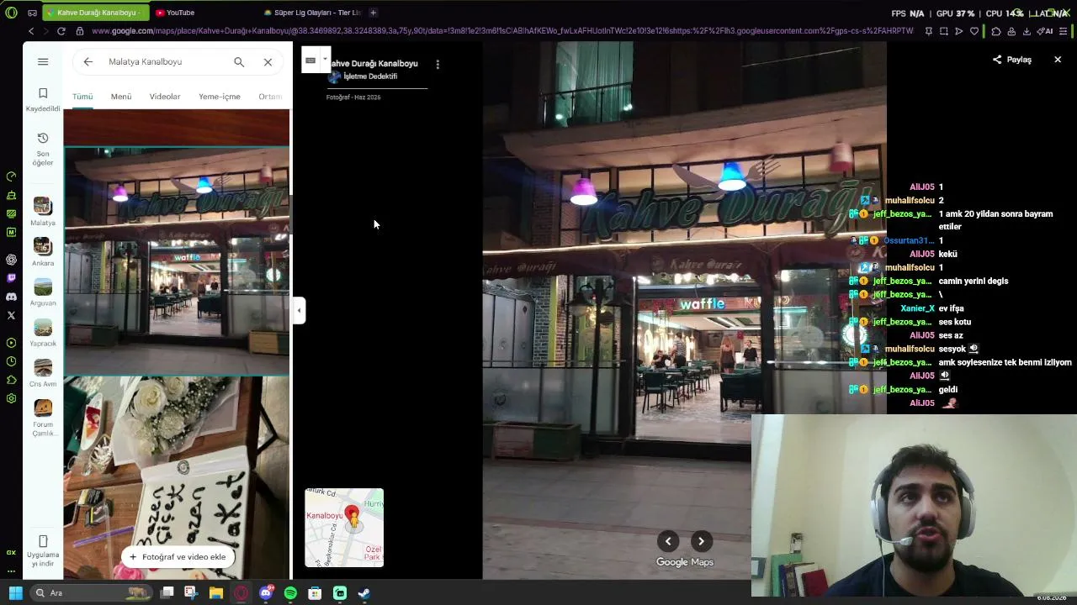Share the photo with Paylaş

(x=1012, y=60)
